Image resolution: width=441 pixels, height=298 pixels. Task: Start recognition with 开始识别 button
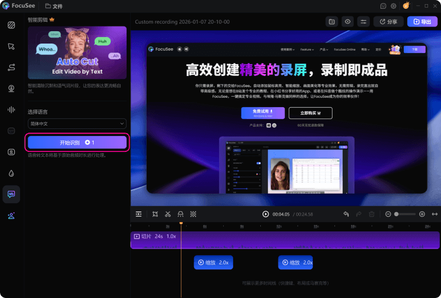tap(77, 143)
